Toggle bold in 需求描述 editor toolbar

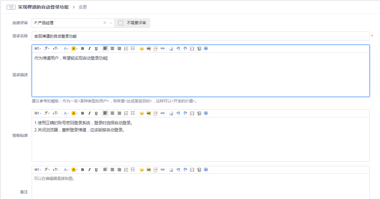tap(82, 48)
